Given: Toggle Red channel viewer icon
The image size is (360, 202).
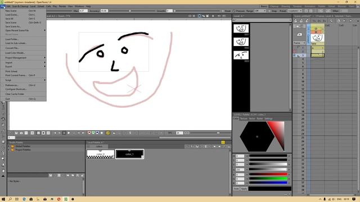Looking at the screenshot, I should point(89,133).
